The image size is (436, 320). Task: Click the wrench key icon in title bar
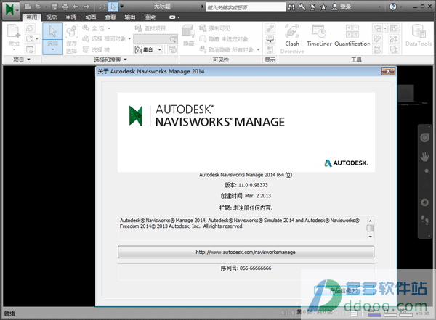(302, 7)
